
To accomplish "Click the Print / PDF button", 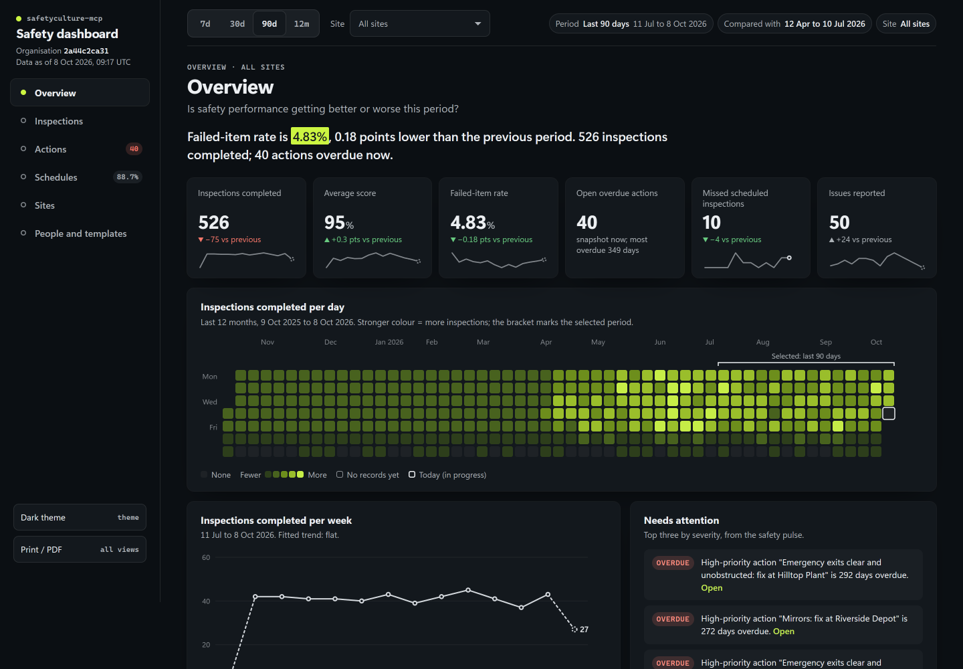I will coord(80,549).
